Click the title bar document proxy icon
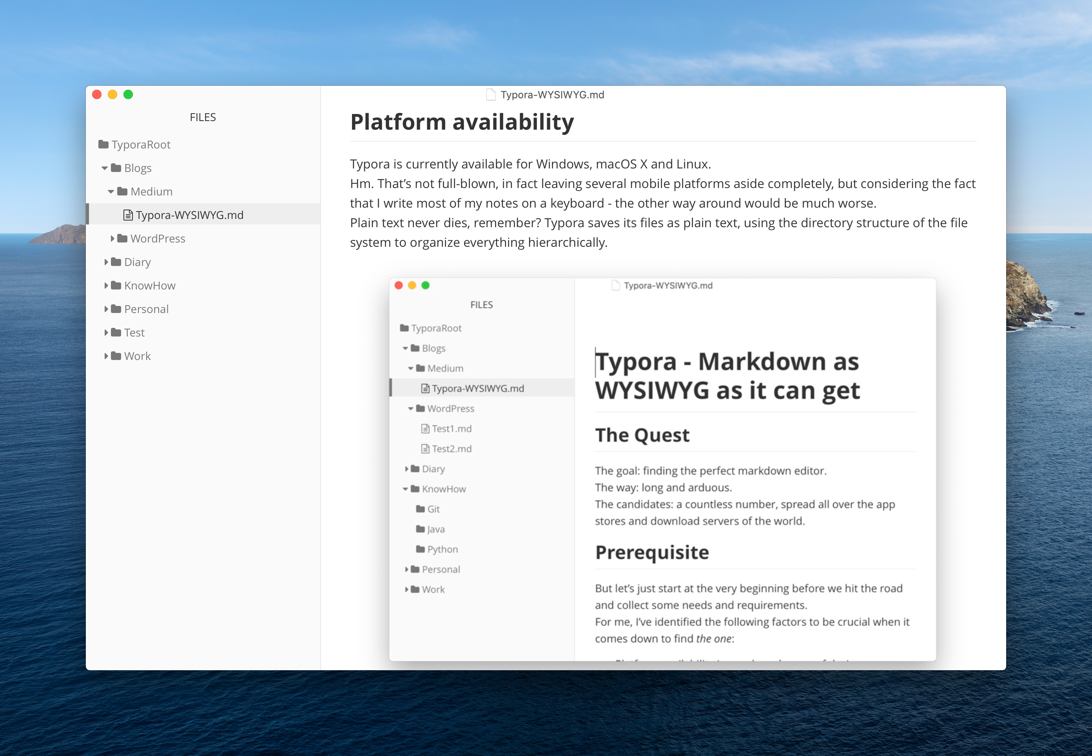Viewport: 1092px width, 756px height. [491, 95]
